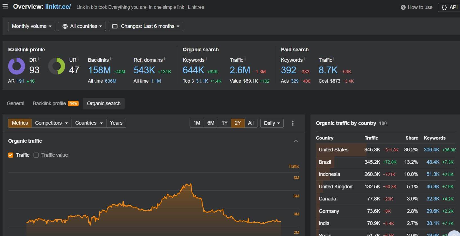Viewport: 460px width, 236px height.
Task: Expand the Competitors dropdown
Action: click(52, 123)
